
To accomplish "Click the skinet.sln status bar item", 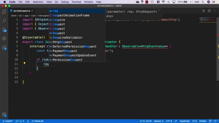I will pos(38,121).
